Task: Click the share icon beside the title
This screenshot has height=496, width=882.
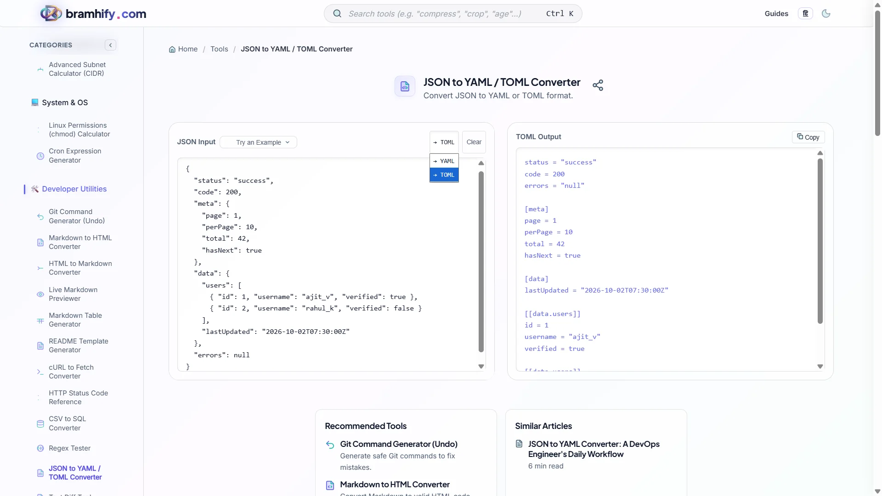Action: pyautogui.click(x=598, y=85)
